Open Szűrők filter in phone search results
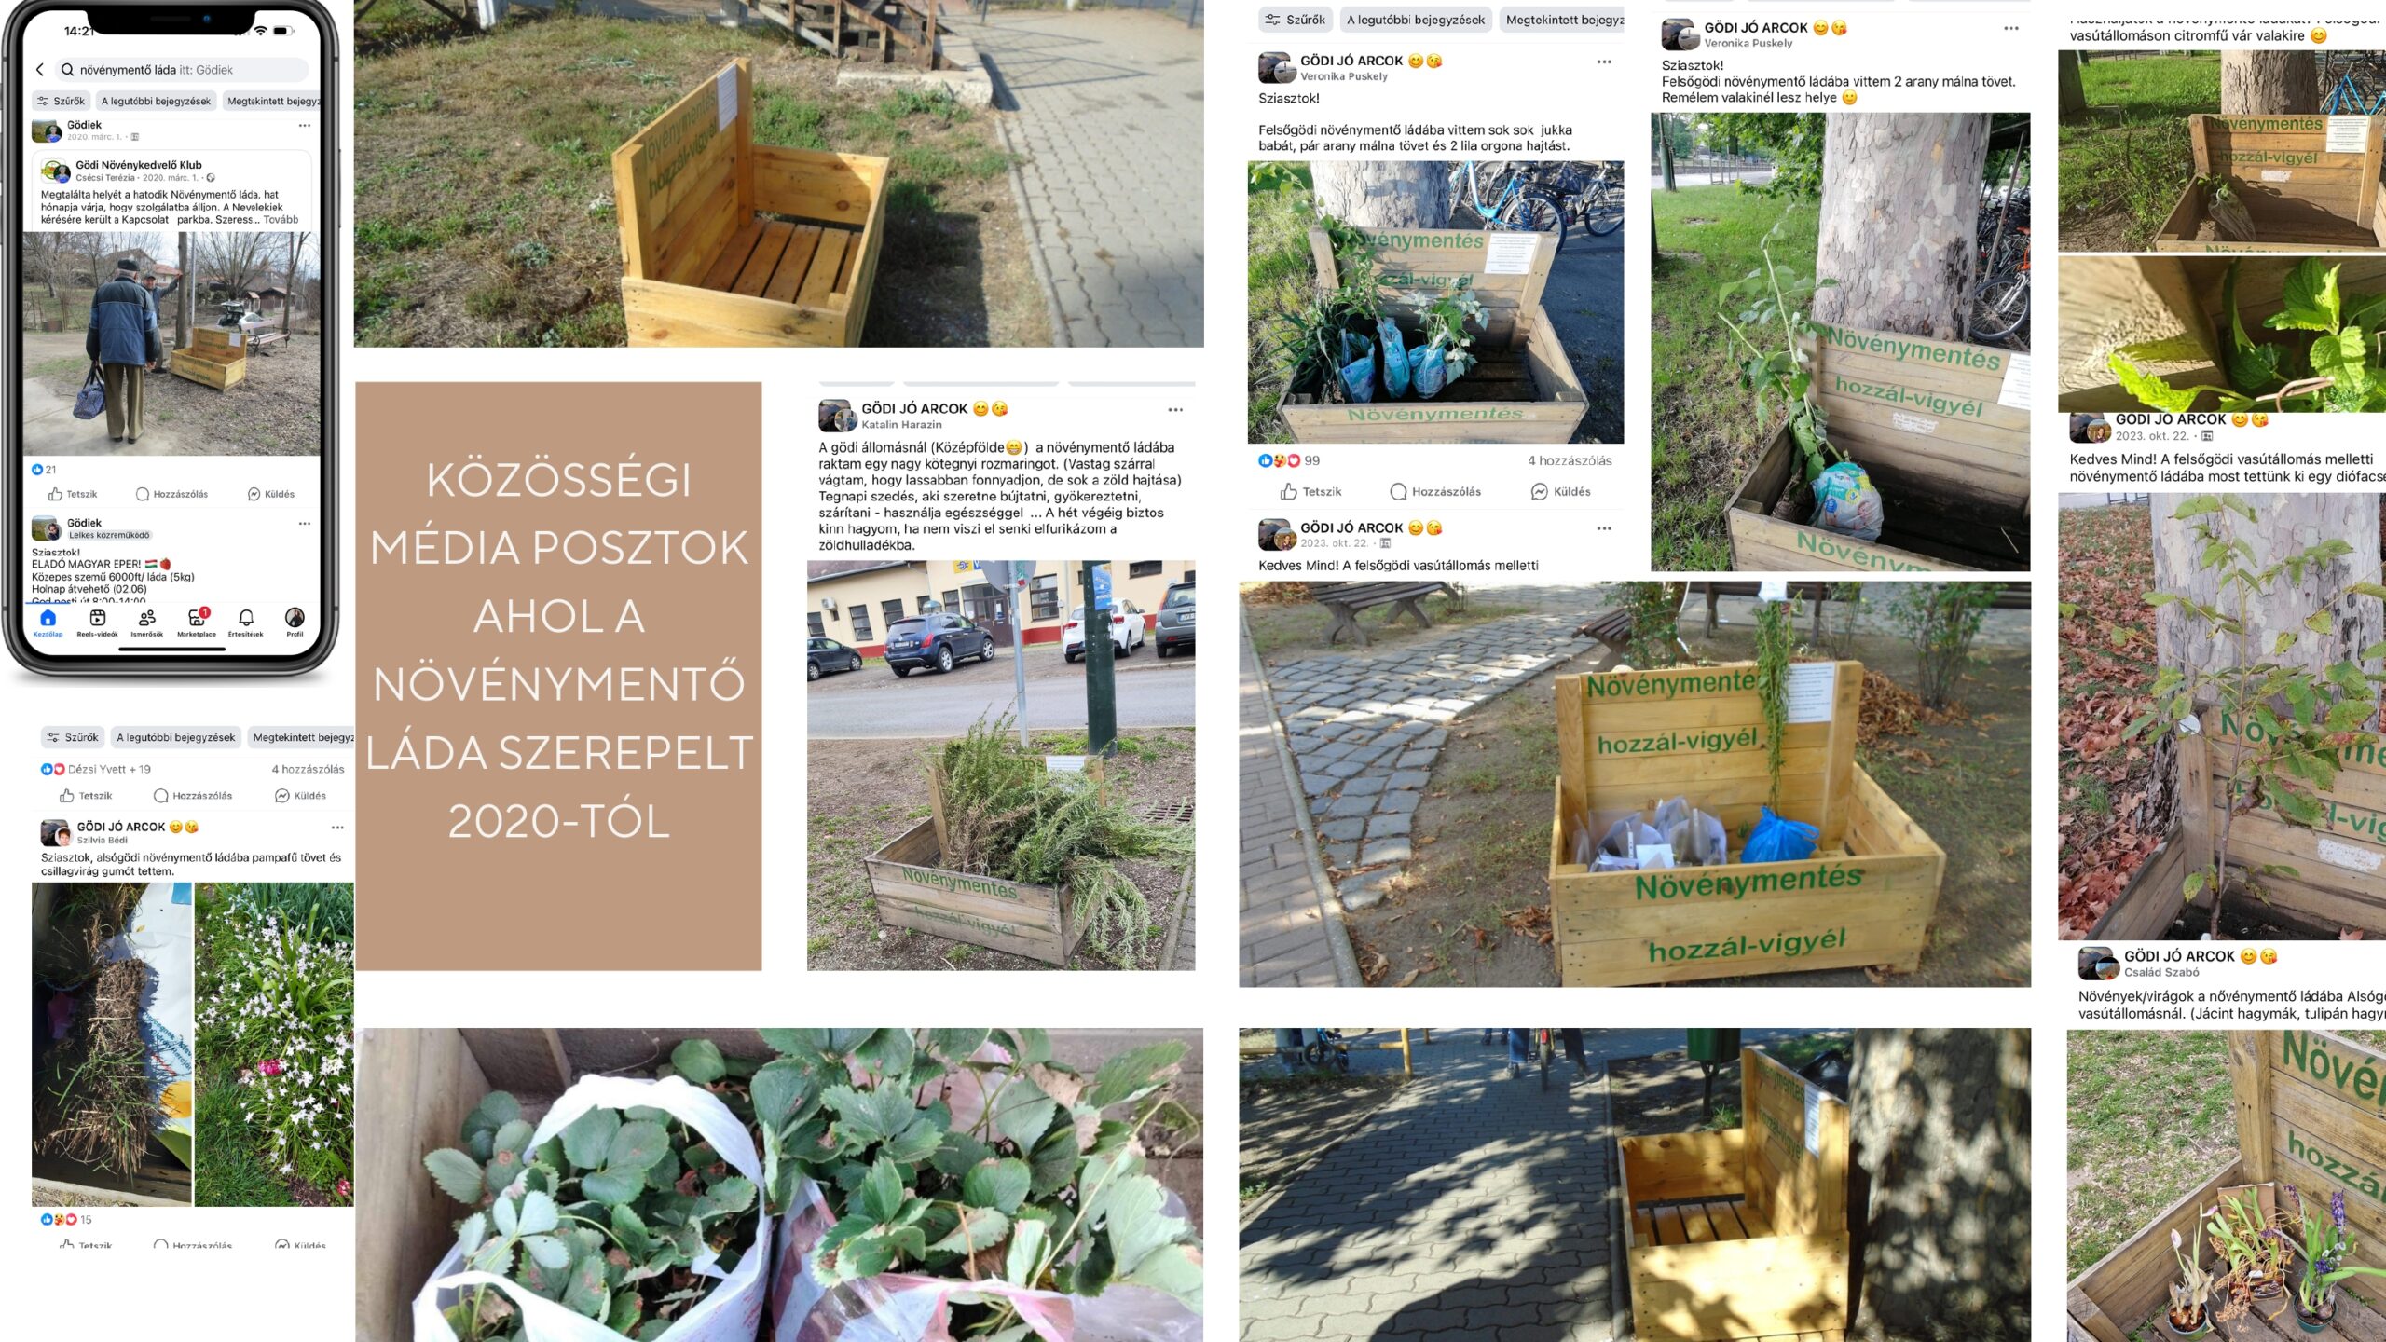2386x1342 pixels. (61, 101)
